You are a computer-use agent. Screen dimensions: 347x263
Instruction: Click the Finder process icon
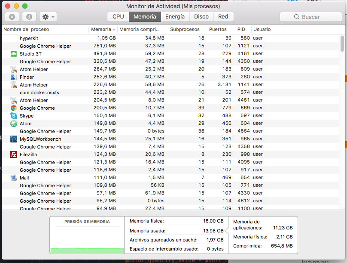[14, 77]
